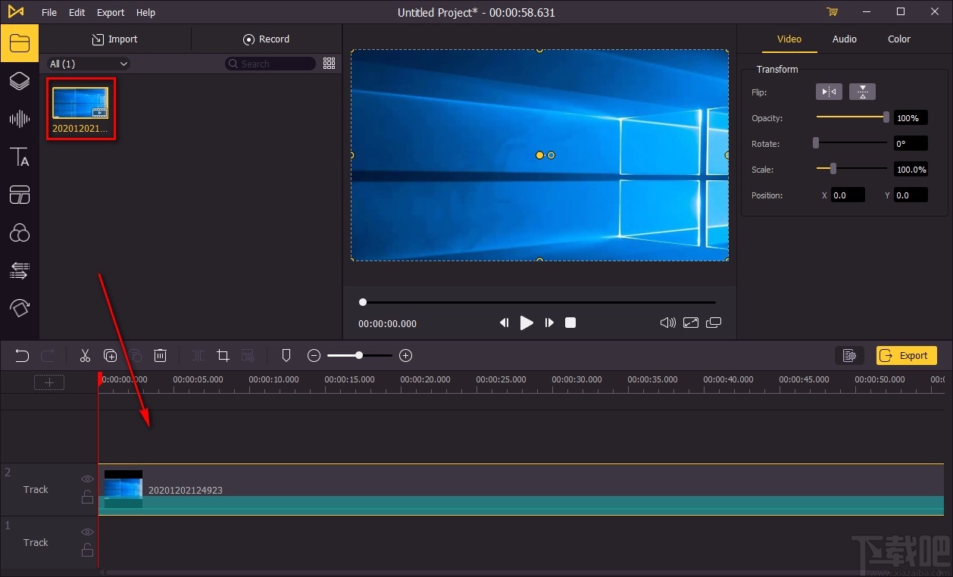Viewport: 953px width, 577px height.
Task: Open the Transitions sidebar panel
Action: pos(19,270)
